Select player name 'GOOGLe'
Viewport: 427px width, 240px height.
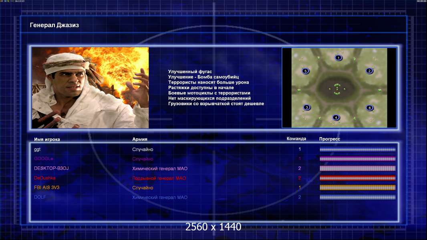point(44,159)
